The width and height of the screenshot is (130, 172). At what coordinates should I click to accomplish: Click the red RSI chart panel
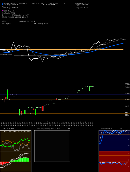tap(114, 162)
